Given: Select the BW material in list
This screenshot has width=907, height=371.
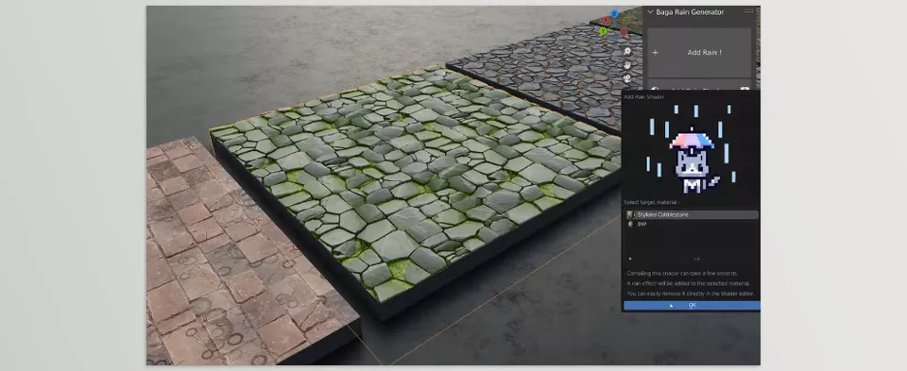Looking at the screenshot, I should click(692, 225).
